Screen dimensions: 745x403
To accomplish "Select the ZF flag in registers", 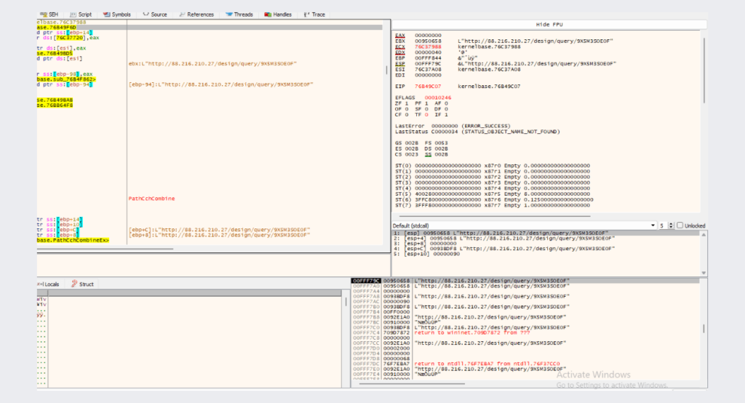I will pos(402,103).
